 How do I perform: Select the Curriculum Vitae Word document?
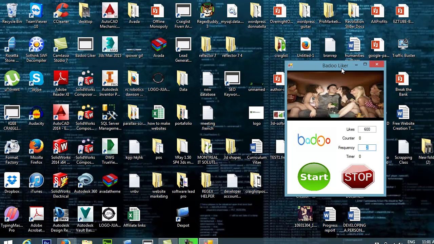point(257,151)
